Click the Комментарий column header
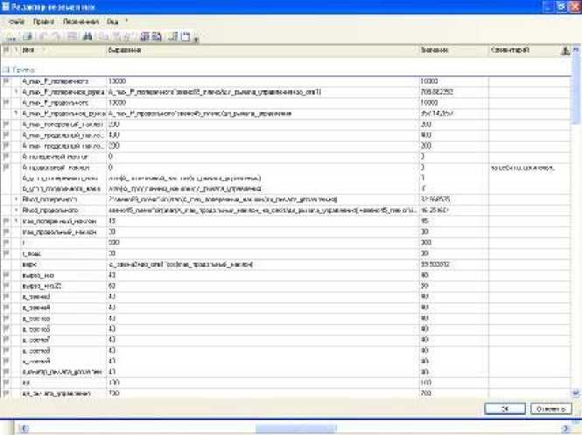582x435 pixels. (x=524, y=50)
